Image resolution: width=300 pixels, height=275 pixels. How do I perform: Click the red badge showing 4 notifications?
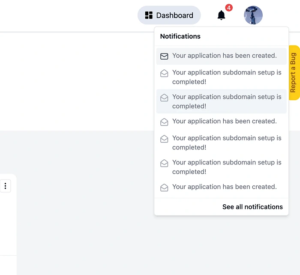229,8
